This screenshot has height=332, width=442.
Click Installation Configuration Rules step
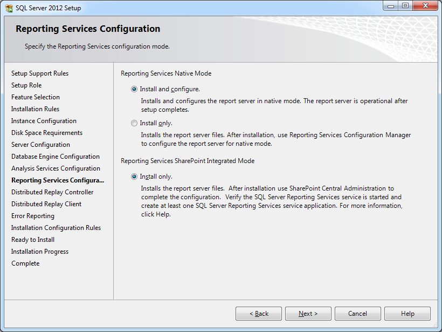click(x=56, y=228)
